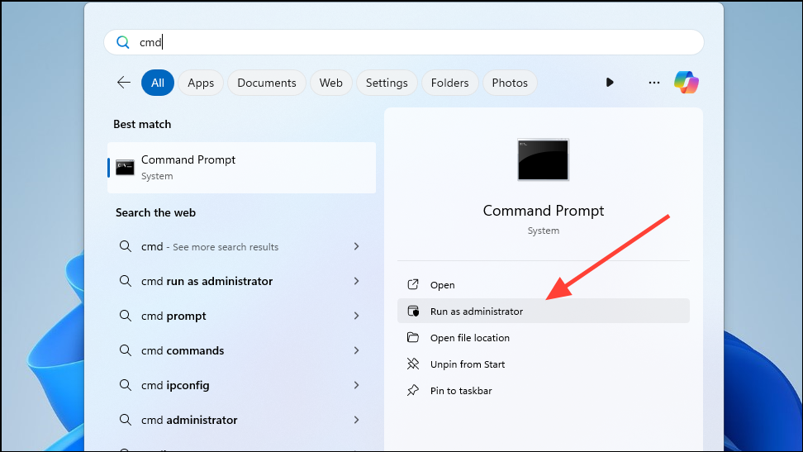Switch to the Settings filter tab
The width and height of the screenshot is (803, 452).
click(x=387, y=83)
